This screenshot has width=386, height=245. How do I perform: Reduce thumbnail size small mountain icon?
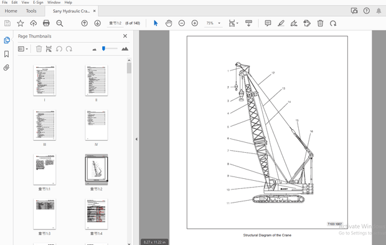(x=94, y=49)
